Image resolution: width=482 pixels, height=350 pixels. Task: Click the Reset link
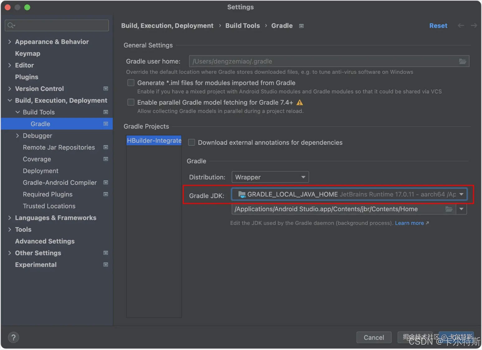tap(438, 26)
